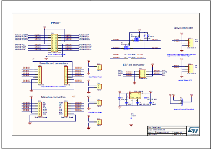The height and width of the screenshot is (150, 212).
Task: Click the Grove connector heading
Action: [183, 28]
